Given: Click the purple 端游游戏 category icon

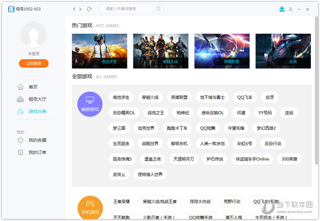Looking at the screenshot, I should pyautogui.click(x=90, y=104).
